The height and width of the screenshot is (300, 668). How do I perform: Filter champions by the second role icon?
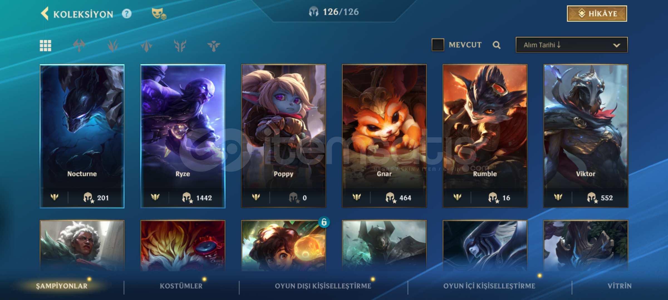[113, 46]
